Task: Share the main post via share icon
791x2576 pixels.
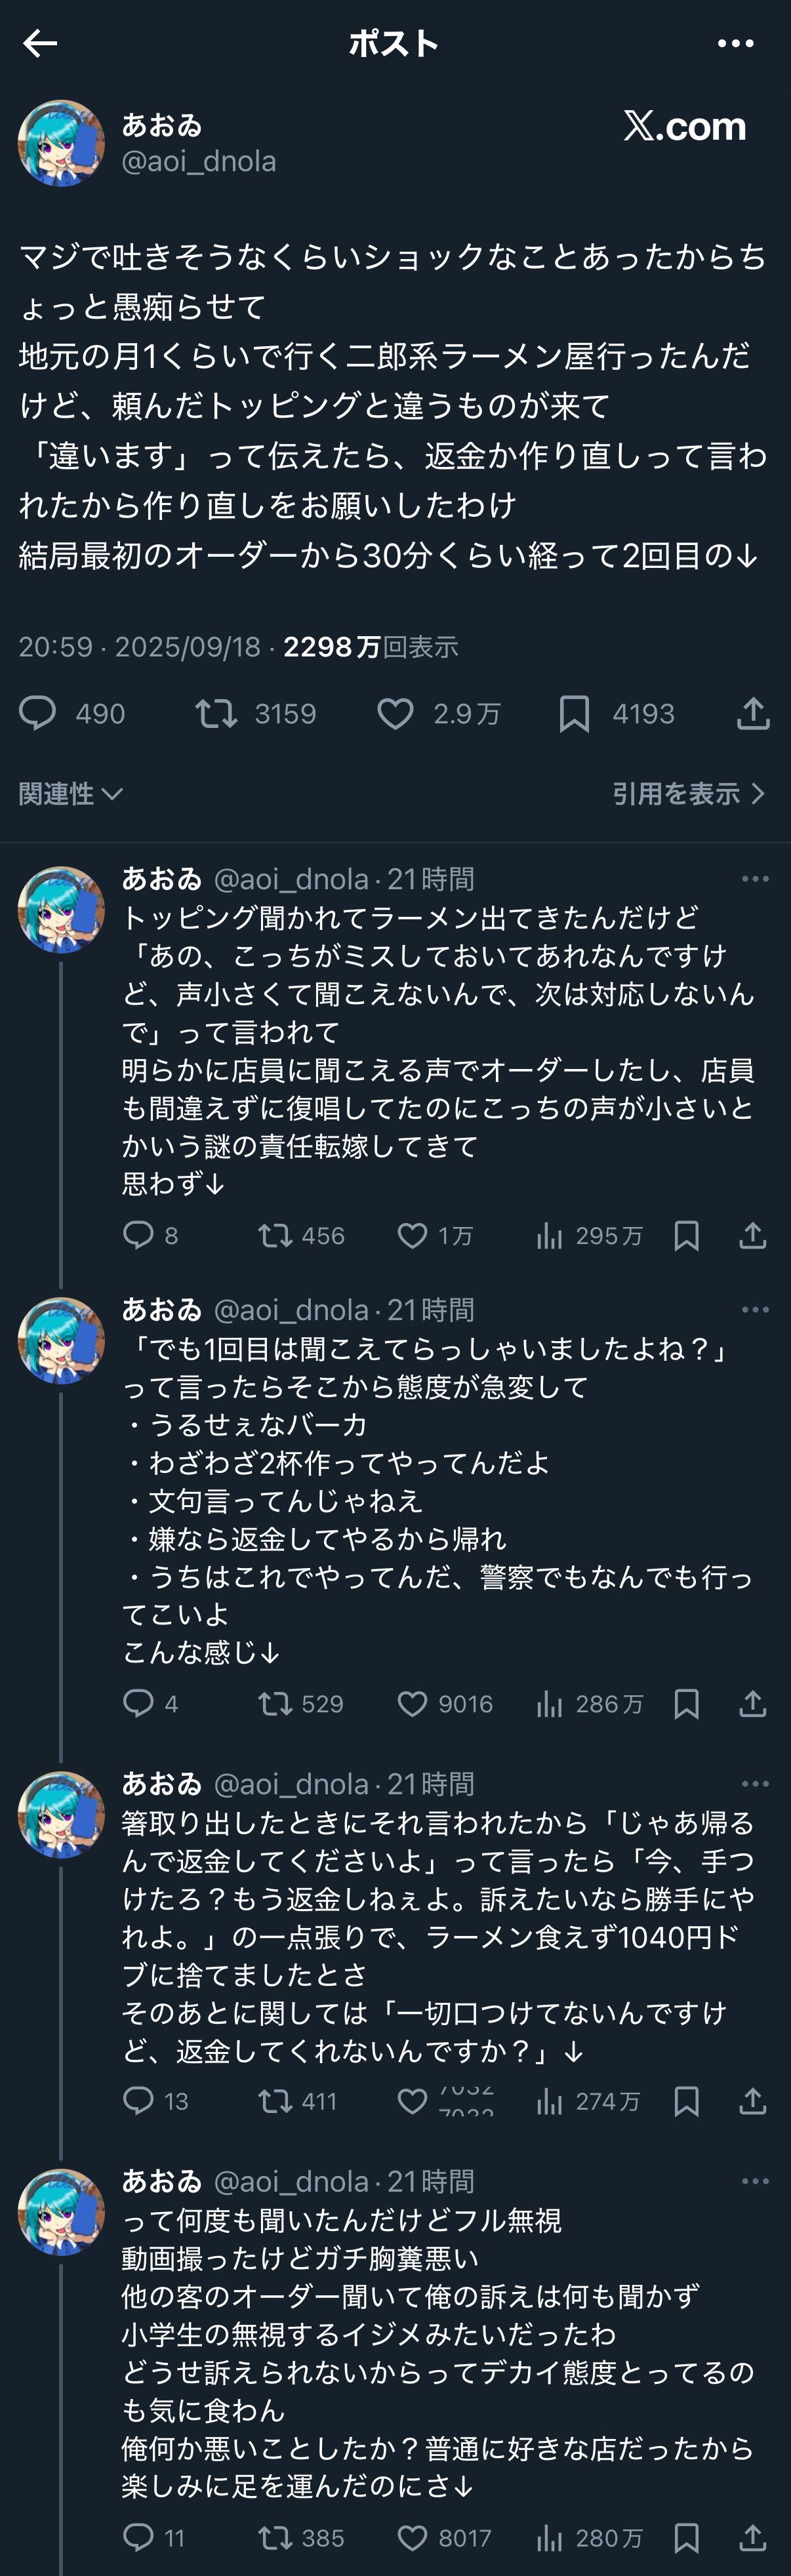Action: [752, 713]
